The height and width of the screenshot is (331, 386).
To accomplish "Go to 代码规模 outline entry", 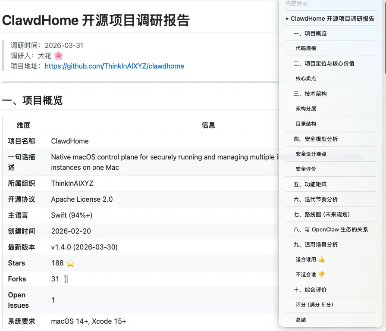I will [x=306, y=48].
